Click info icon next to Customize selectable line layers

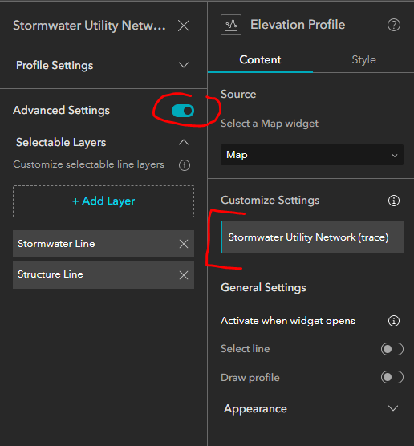coord(185,165)
